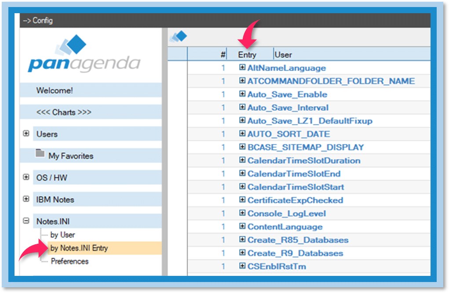
Task: Expand the AltNameLanguage entry row
Action: 242,68
